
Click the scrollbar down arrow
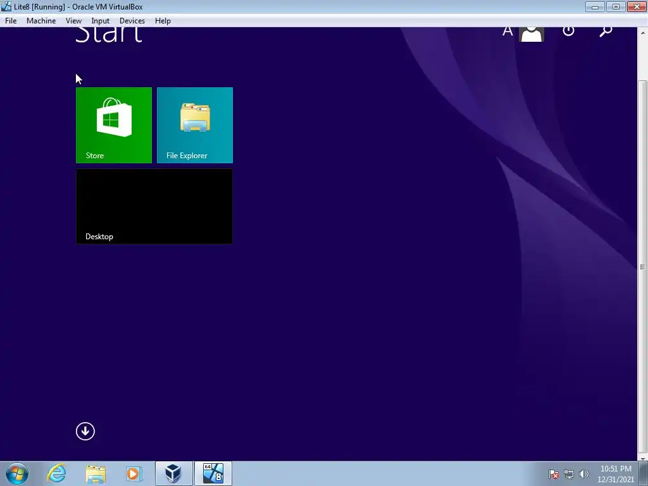(x=642, y=458)
